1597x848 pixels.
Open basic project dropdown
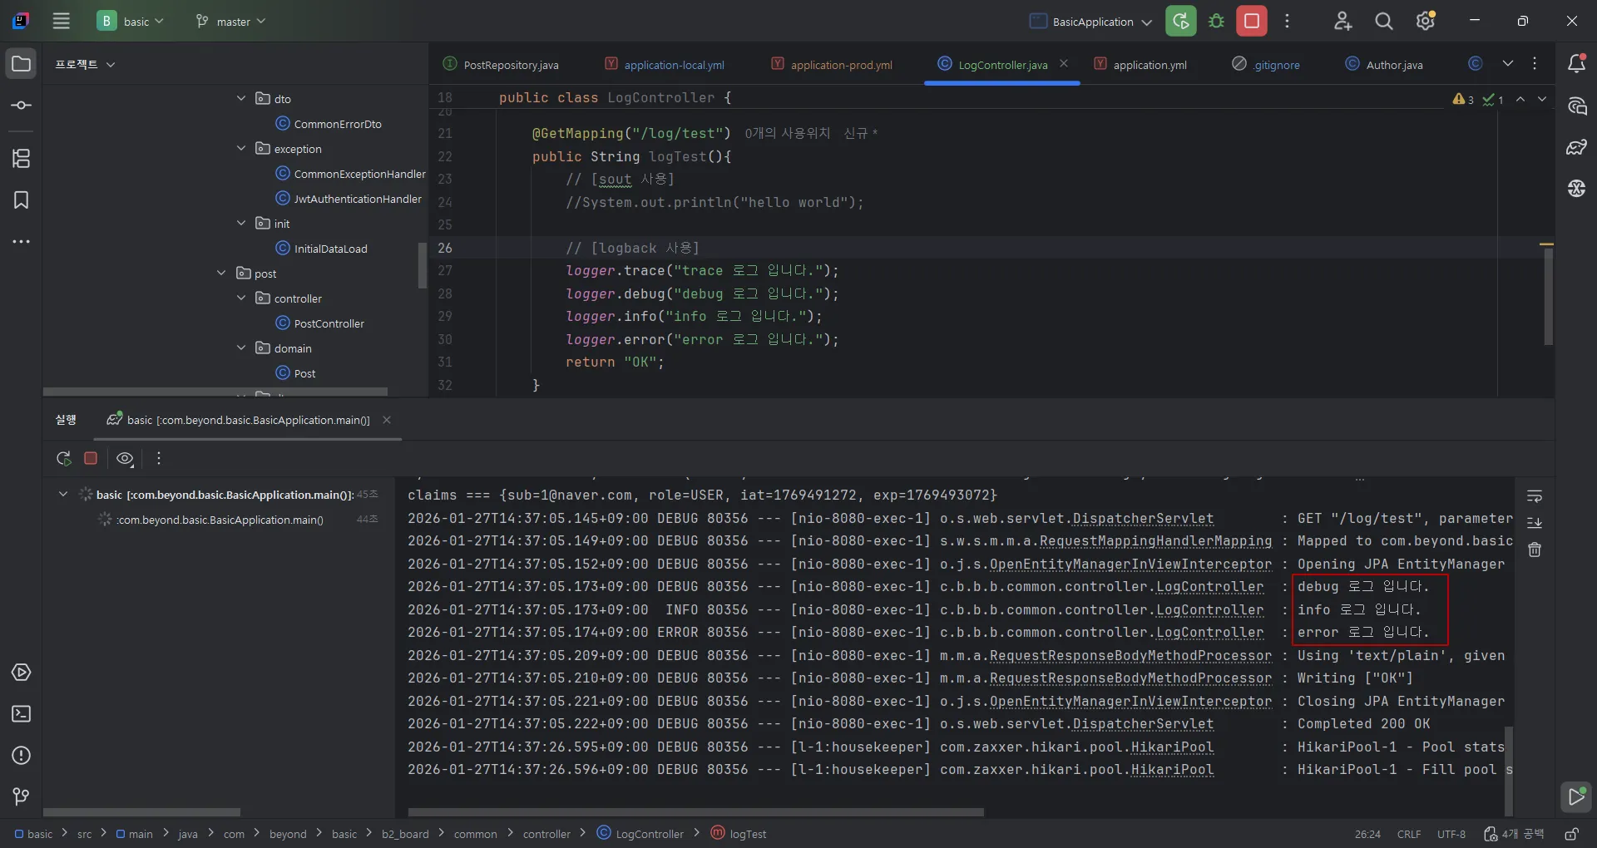click(x=131, y=22)
